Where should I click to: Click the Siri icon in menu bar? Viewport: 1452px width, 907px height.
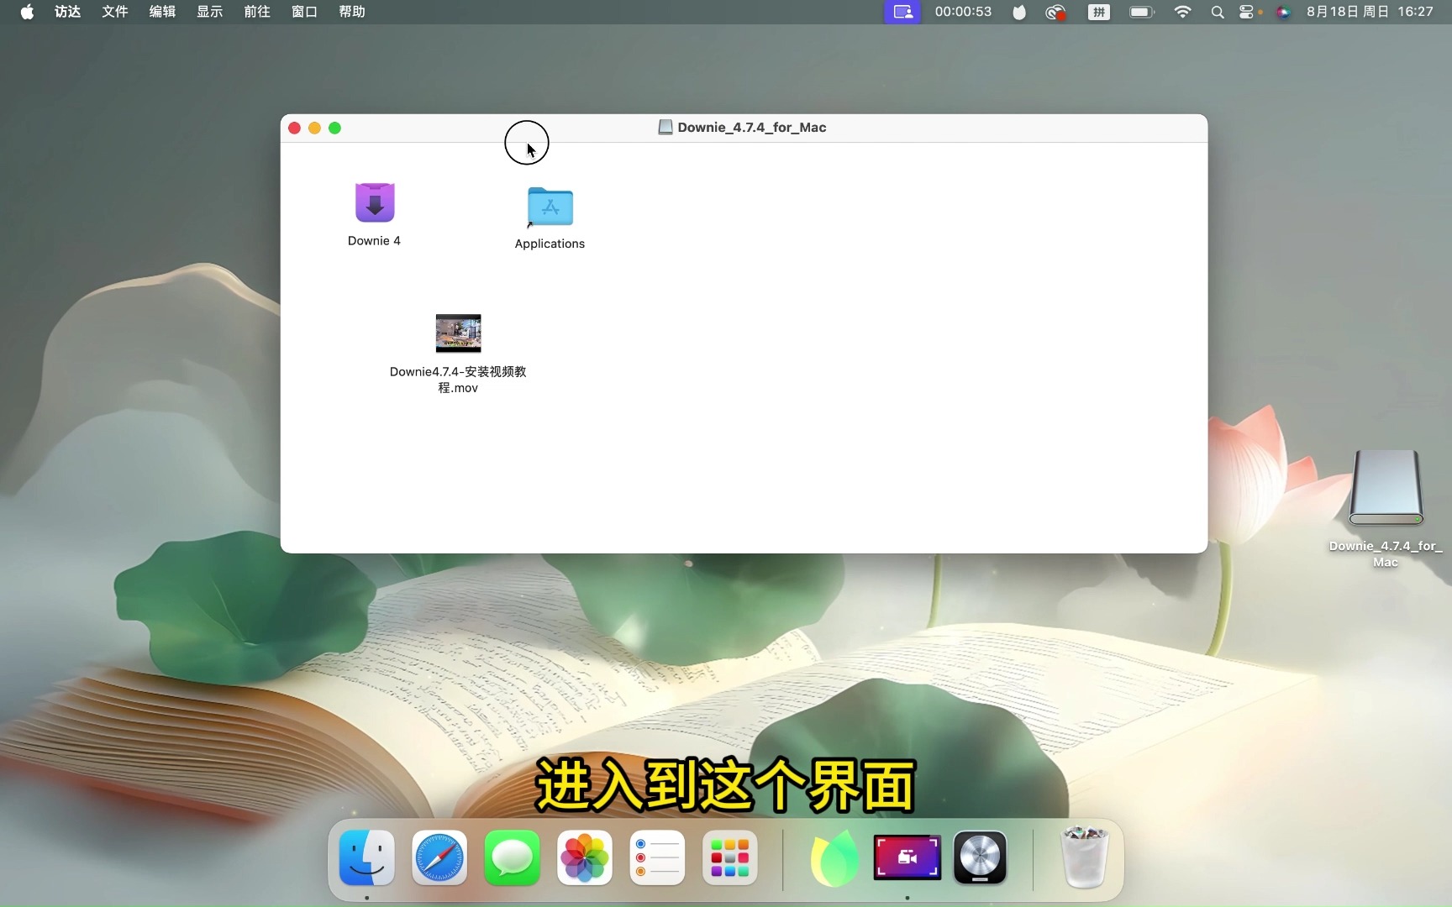(x=1283, y=12)
